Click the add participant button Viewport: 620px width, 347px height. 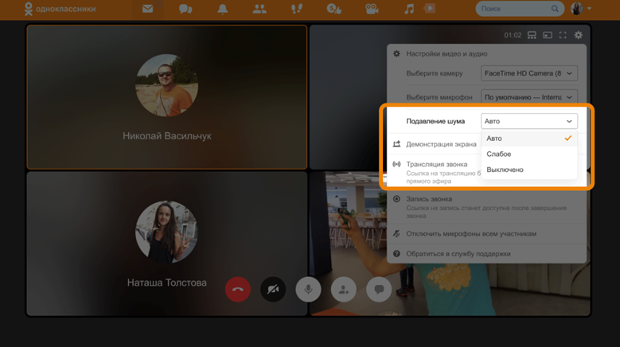pos(344,289)
